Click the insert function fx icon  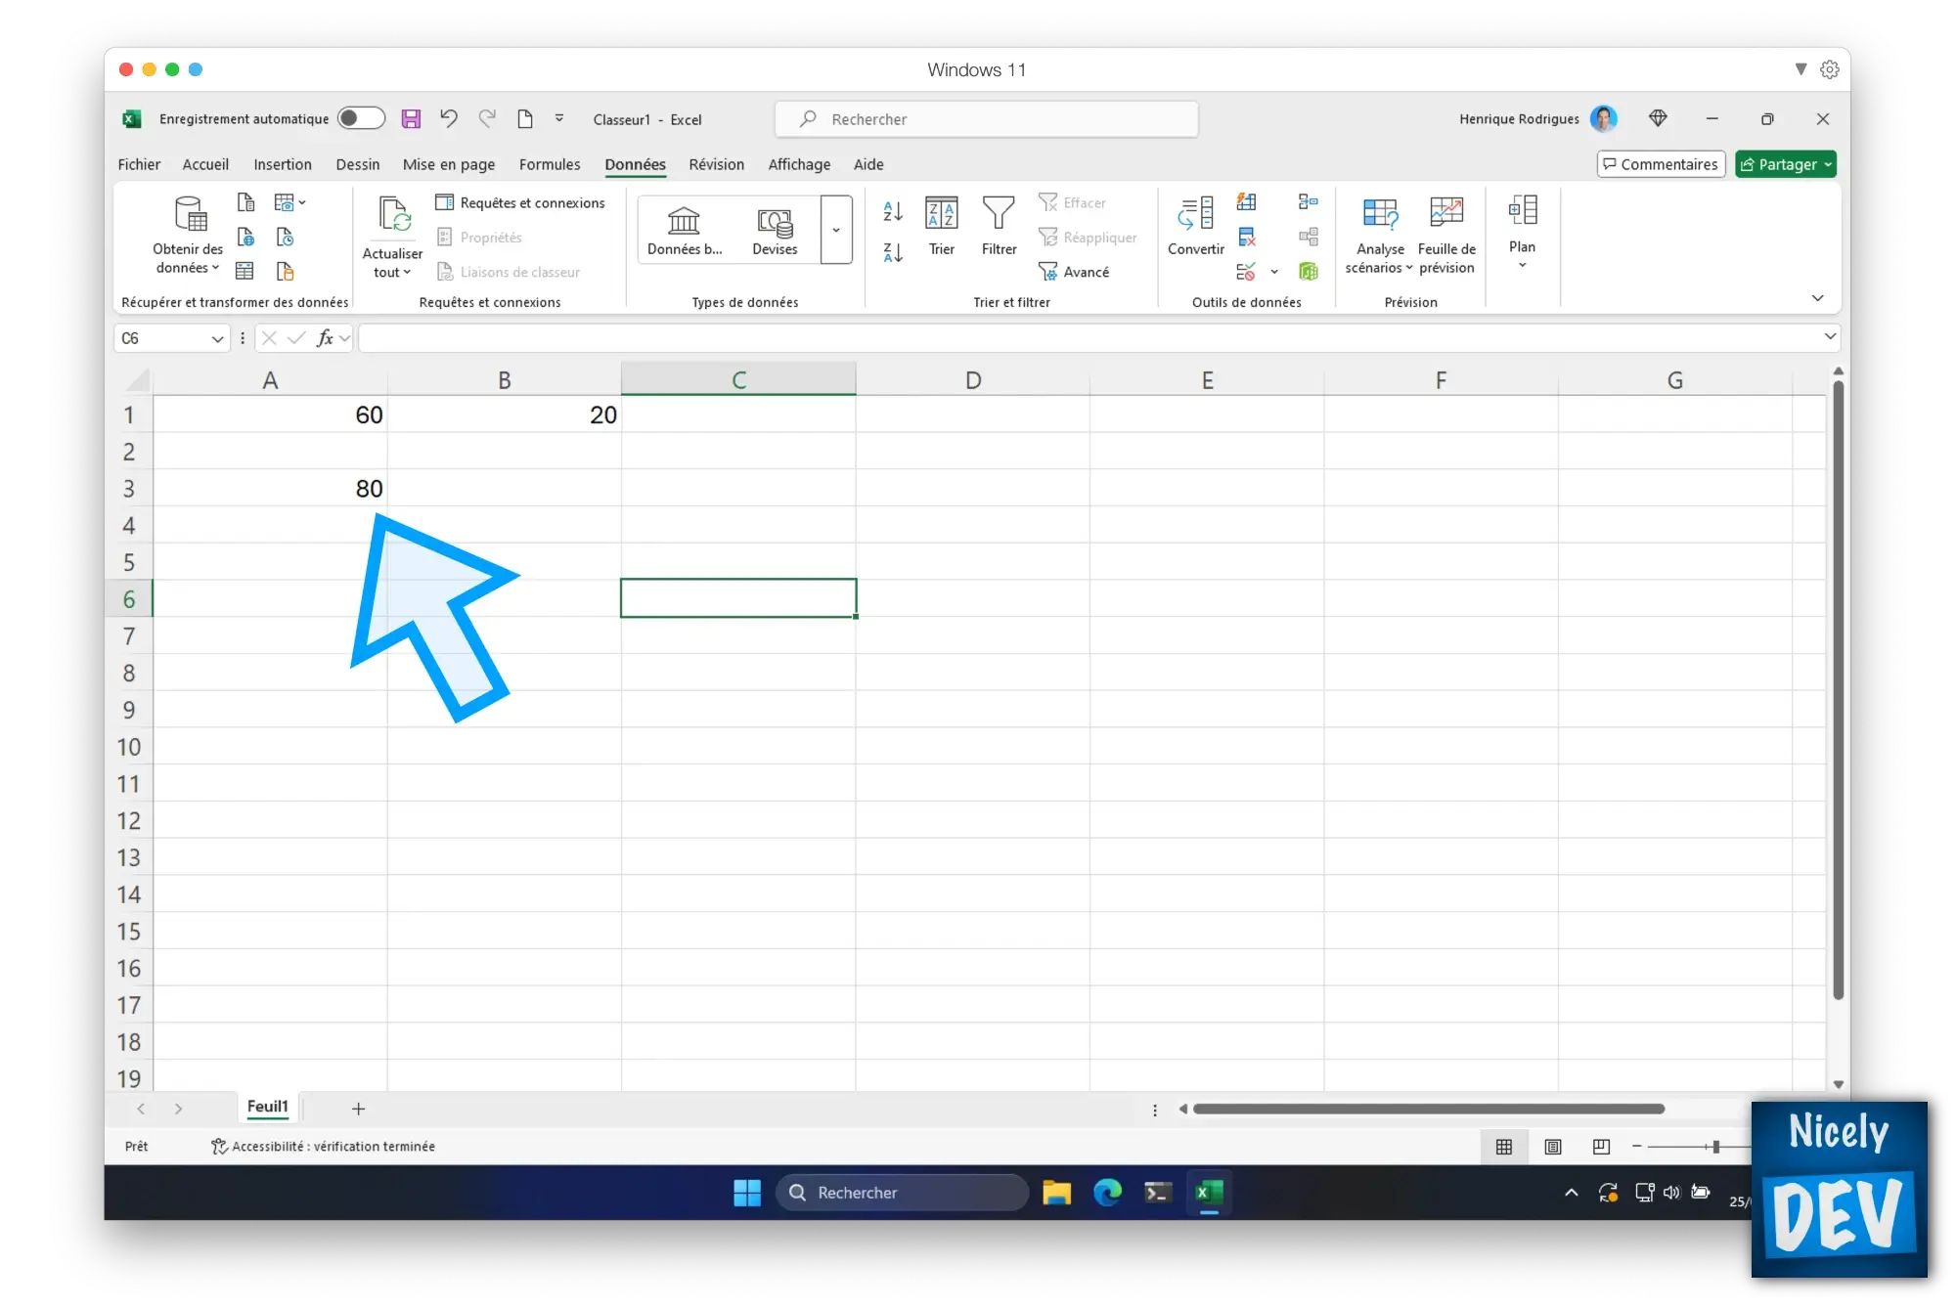325,338
